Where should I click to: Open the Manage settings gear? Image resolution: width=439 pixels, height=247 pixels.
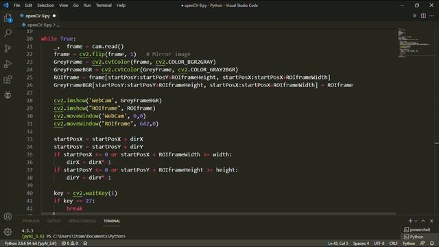click(x=8, y=232)
